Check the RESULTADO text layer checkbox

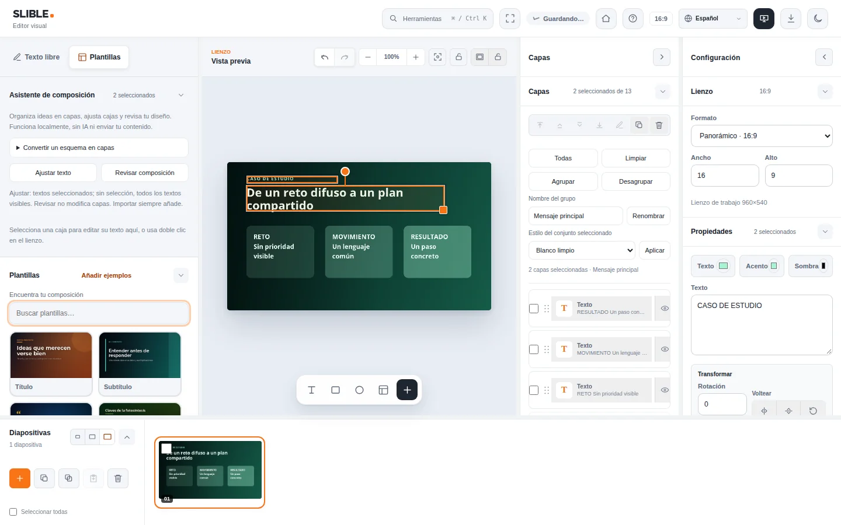tap(534, 309)
